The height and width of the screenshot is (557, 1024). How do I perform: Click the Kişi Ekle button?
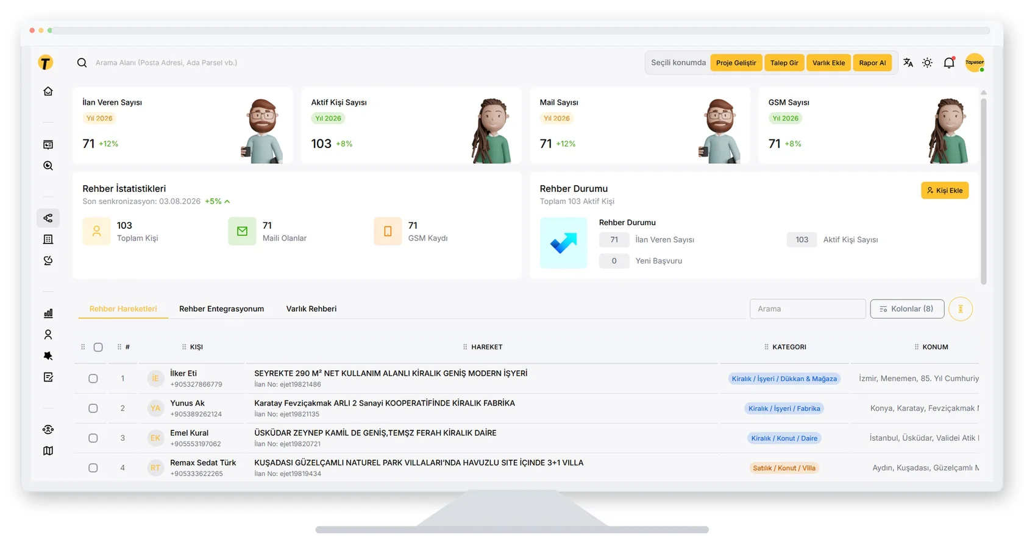[x=945, y=191]
